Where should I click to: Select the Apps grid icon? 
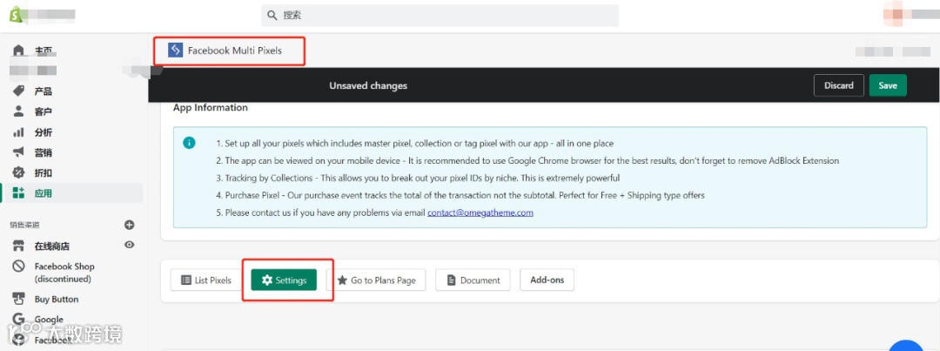pos(18,193)
